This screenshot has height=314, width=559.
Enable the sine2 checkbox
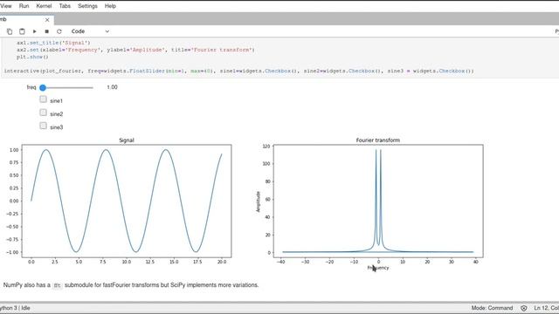pos(43,113)
